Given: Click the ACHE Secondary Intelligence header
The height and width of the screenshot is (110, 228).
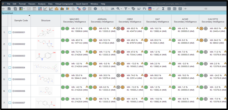Looking at the screenshot, I should (185, 21).
